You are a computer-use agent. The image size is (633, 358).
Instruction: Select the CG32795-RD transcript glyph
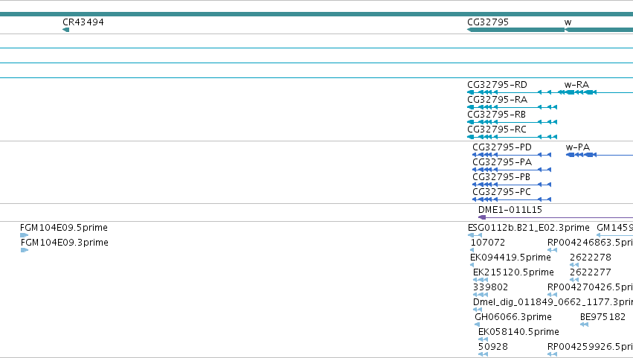[x=509, y=92]
